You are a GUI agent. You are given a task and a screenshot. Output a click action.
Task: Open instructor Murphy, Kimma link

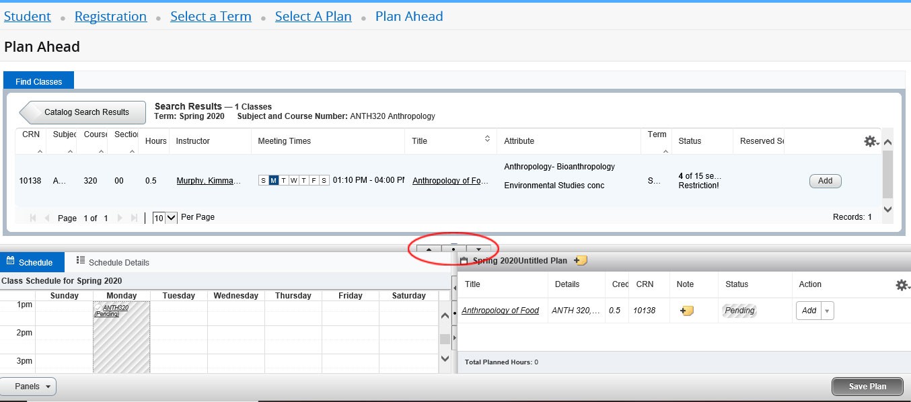pyautogui.click(x=209, y=181)
